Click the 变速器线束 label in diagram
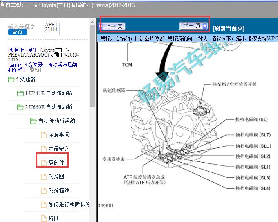The image size is (278, 222). [x=114, y=159]
